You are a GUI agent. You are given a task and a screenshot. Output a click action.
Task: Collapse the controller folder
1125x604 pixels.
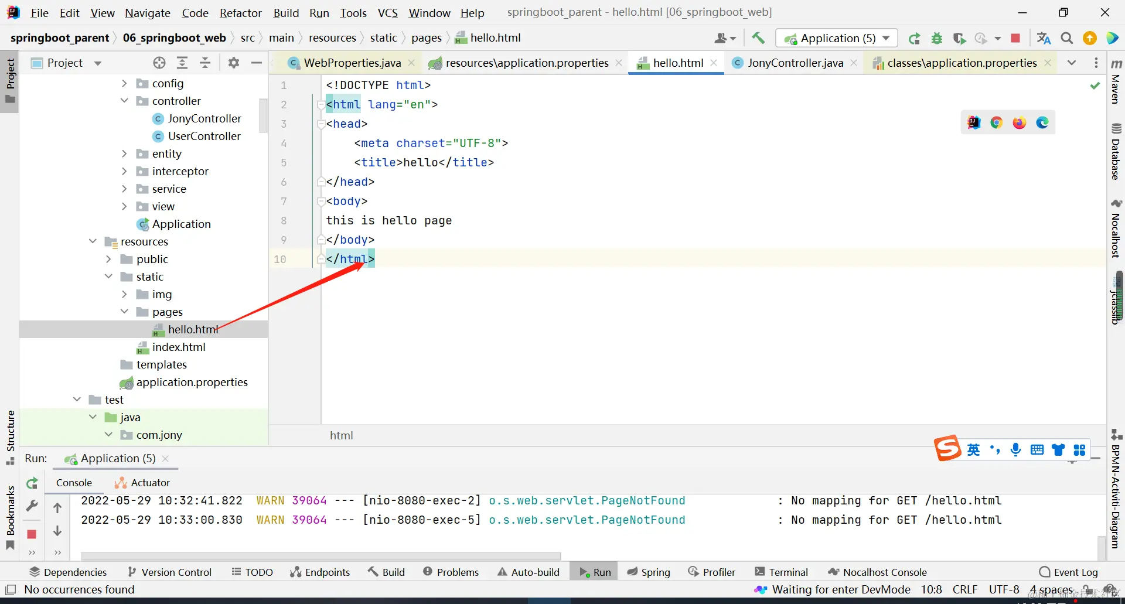click(x=124, y=101)
